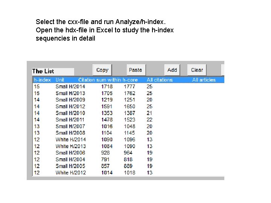Click the value 1084 in the list
Image resolution: width=271 pixels, height=203 pixels.
[107, 146]
